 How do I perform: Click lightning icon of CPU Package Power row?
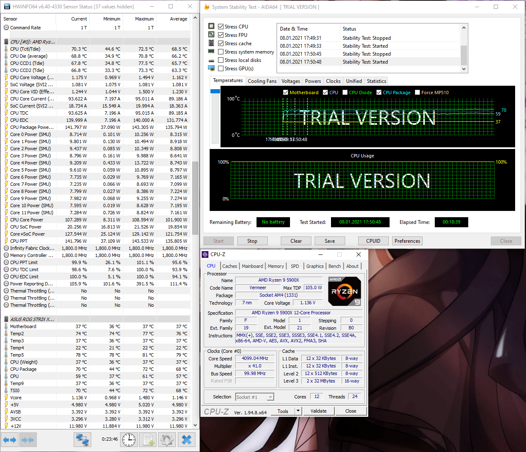6,127
